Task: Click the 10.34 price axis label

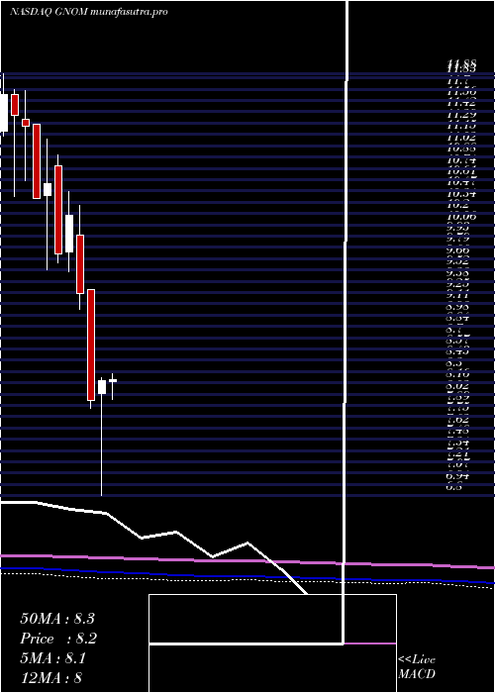Action: [x=461, y=194]
